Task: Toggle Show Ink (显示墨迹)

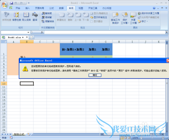Action: click(96, 21)
